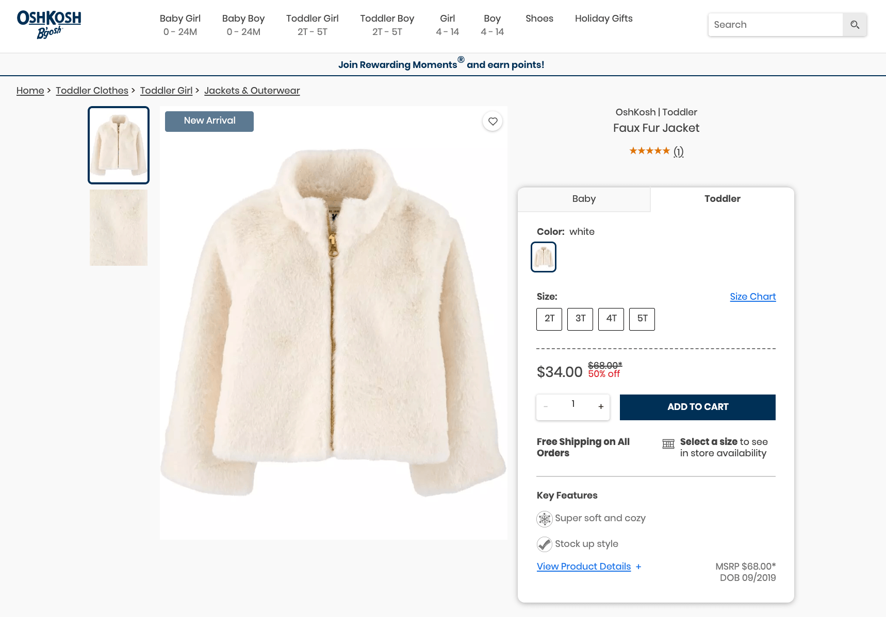The image size is (886, 617).
Task: Pick the 5T size button
Action: pyautogui.click(x=642, y=319)
